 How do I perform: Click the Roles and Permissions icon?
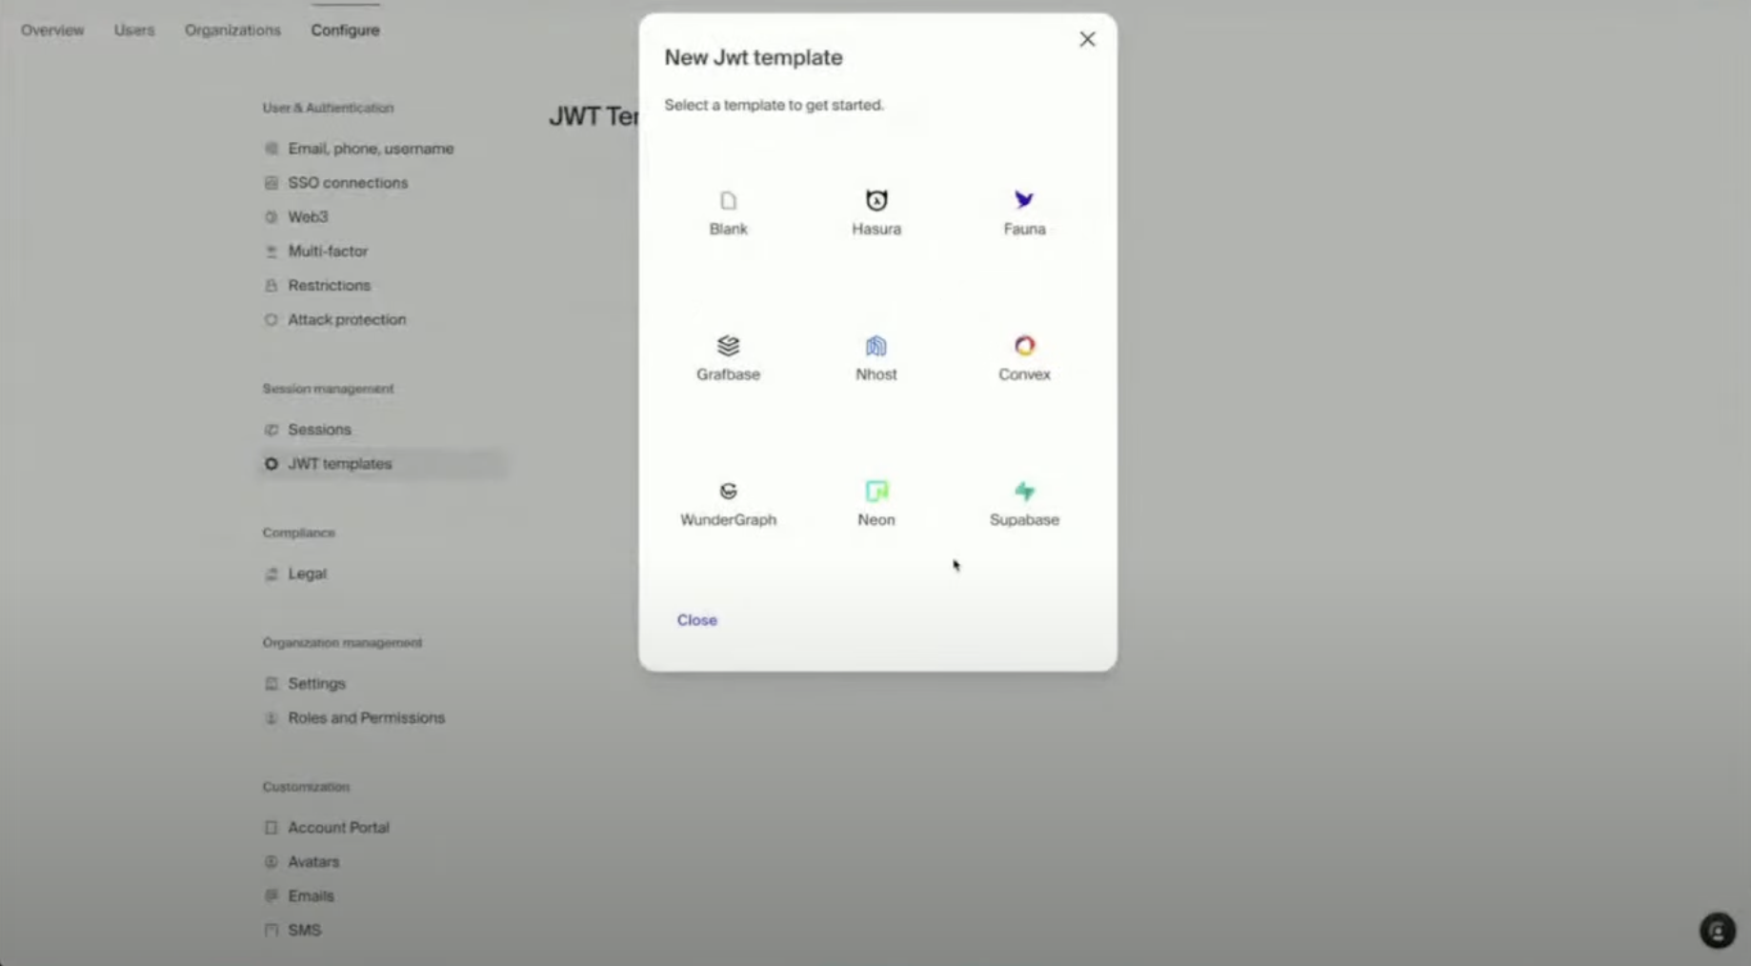[x=272, y=718]
